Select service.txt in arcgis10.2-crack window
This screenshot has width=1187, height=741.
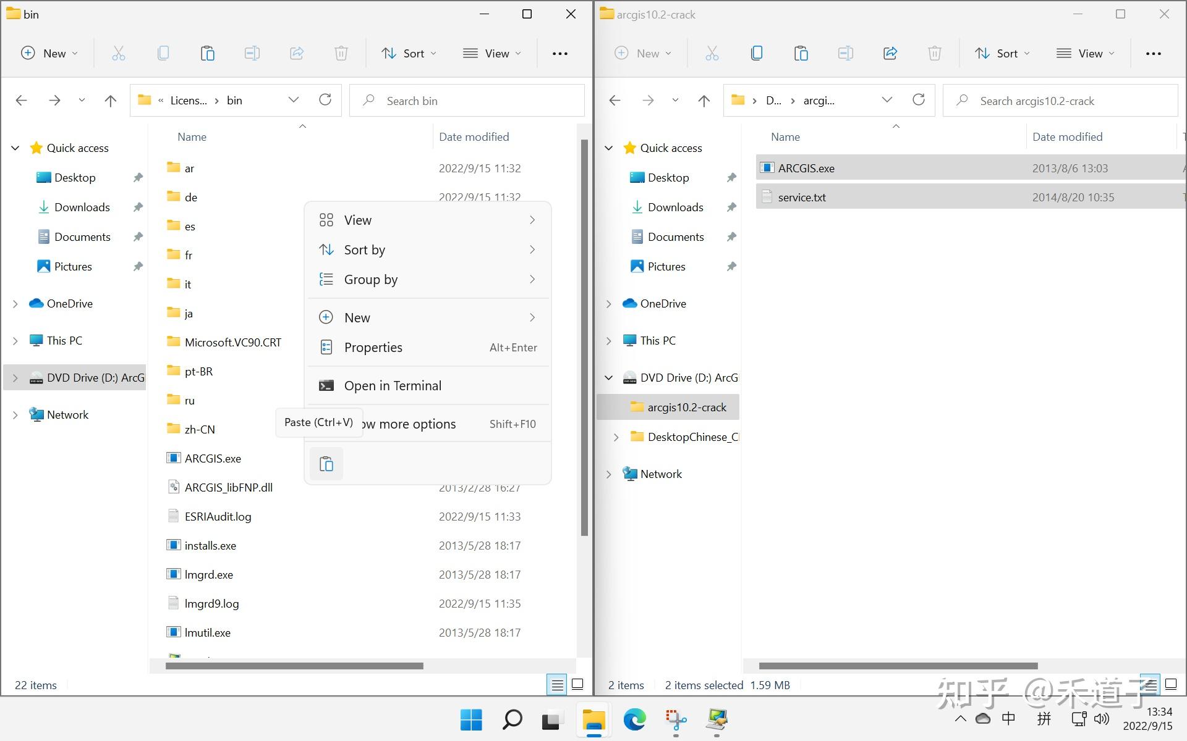pos(971,198)
